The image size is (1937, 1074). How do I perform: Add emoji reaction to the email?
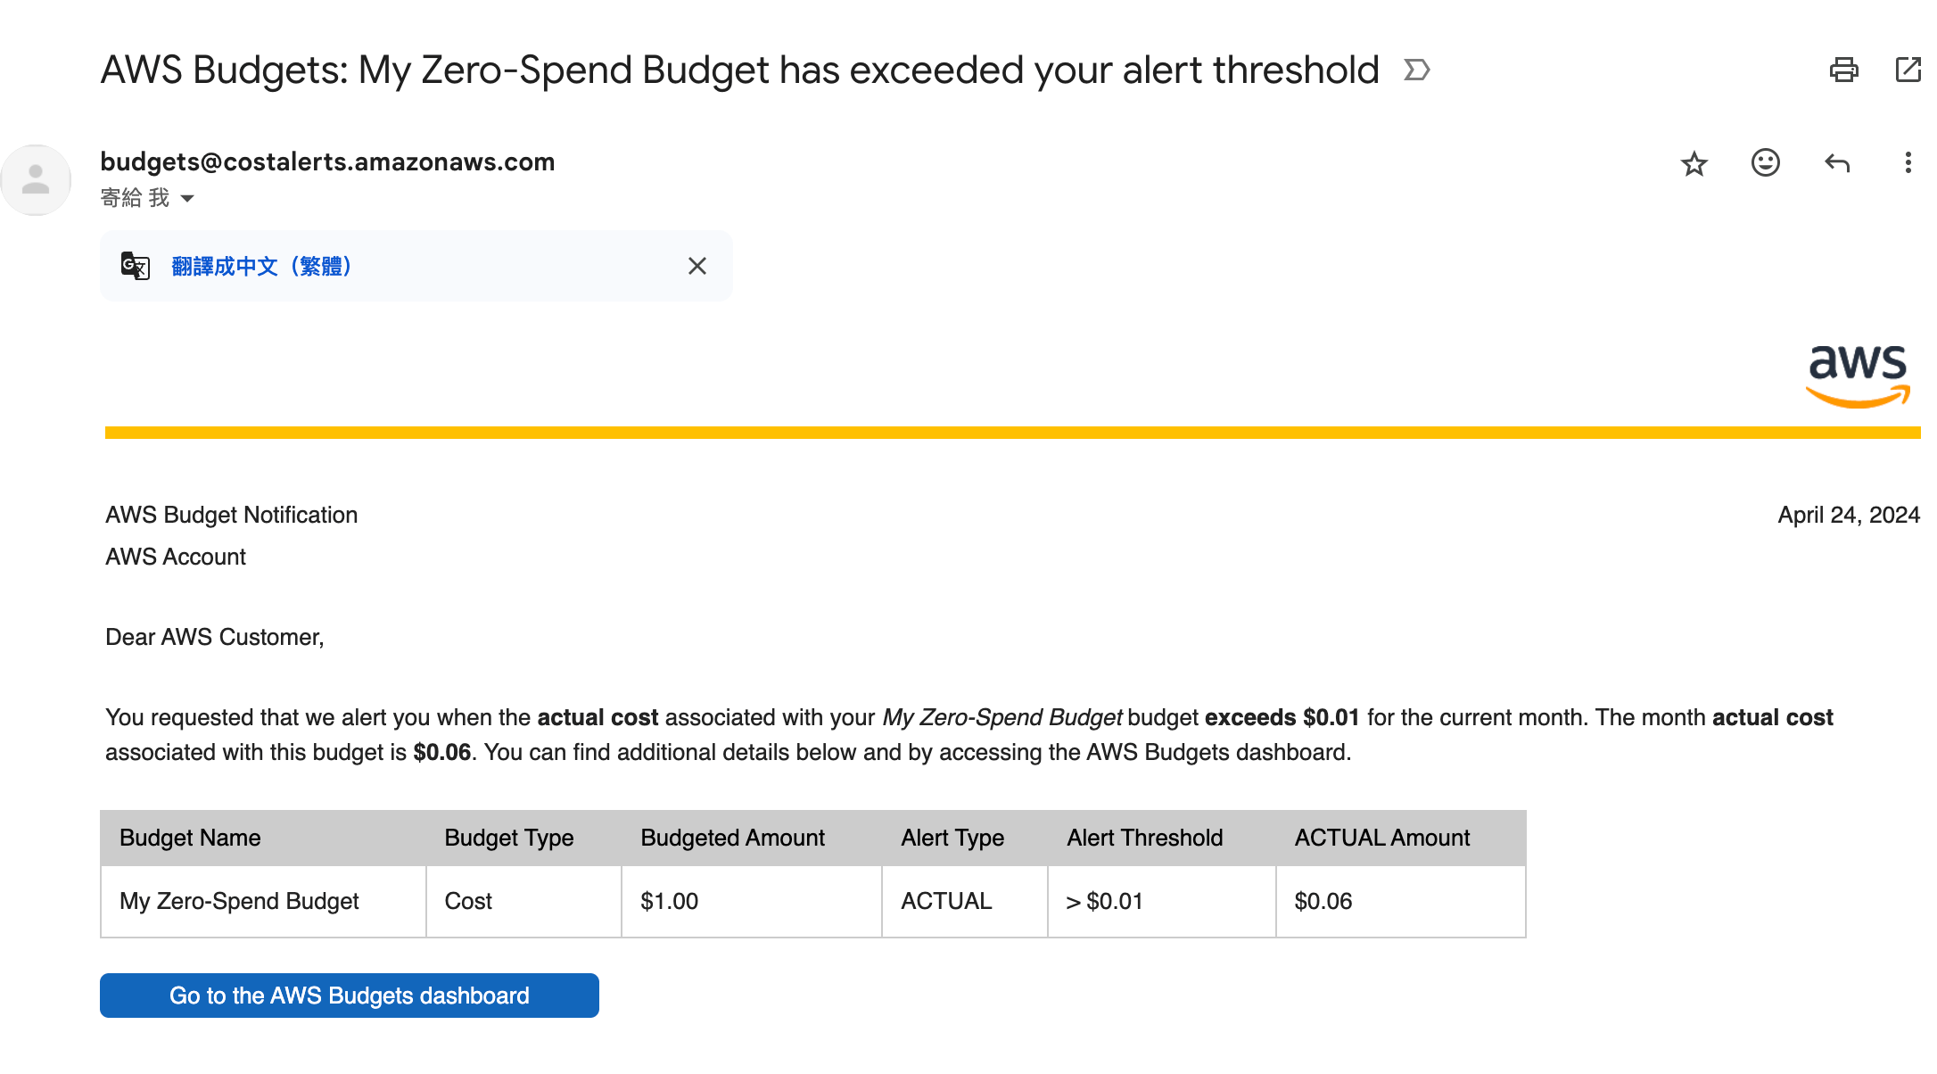tap(1765, 162)
